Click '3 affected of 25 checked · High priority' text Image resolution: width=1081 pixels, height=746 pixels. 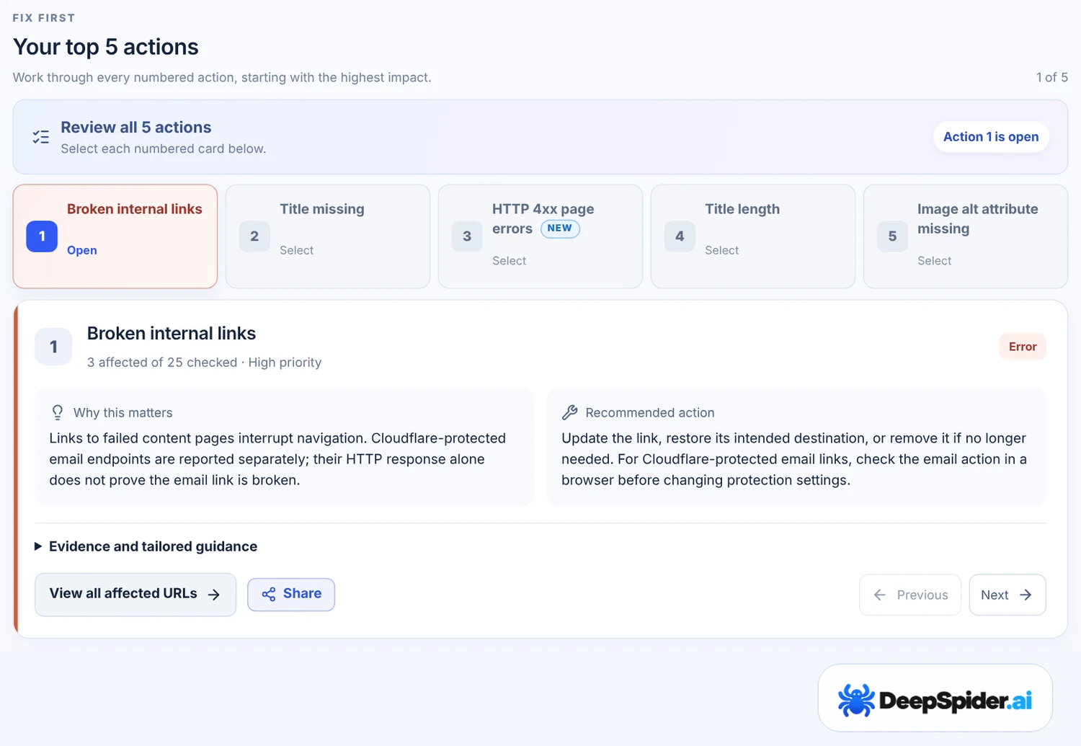[204, 363]
